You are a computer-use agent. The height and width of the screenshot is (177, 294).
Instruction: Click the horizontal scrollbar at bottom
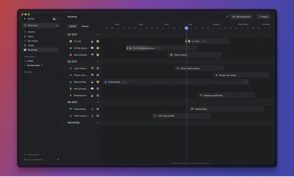[190, 163]
